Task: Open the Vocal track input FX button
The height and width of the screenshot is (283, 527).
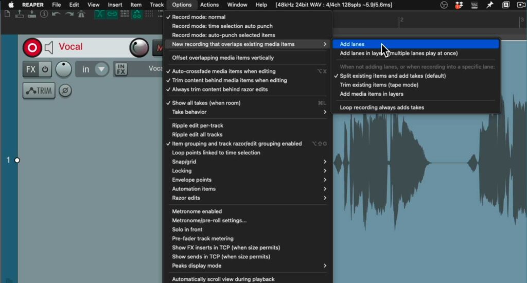Action: click(x=121, y=69)
